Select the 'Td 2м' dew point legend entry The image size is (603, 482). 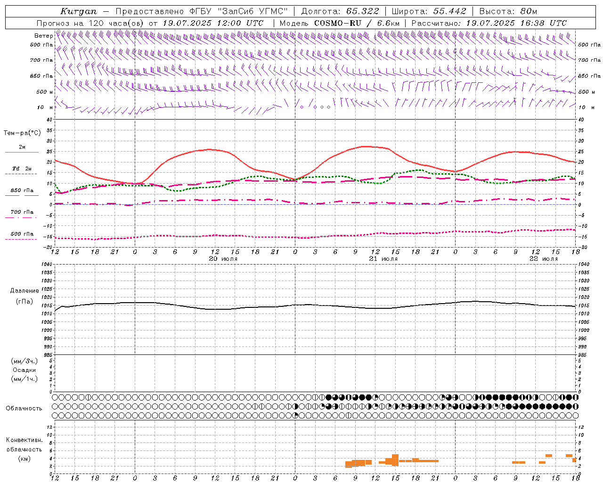pos(22,169)
